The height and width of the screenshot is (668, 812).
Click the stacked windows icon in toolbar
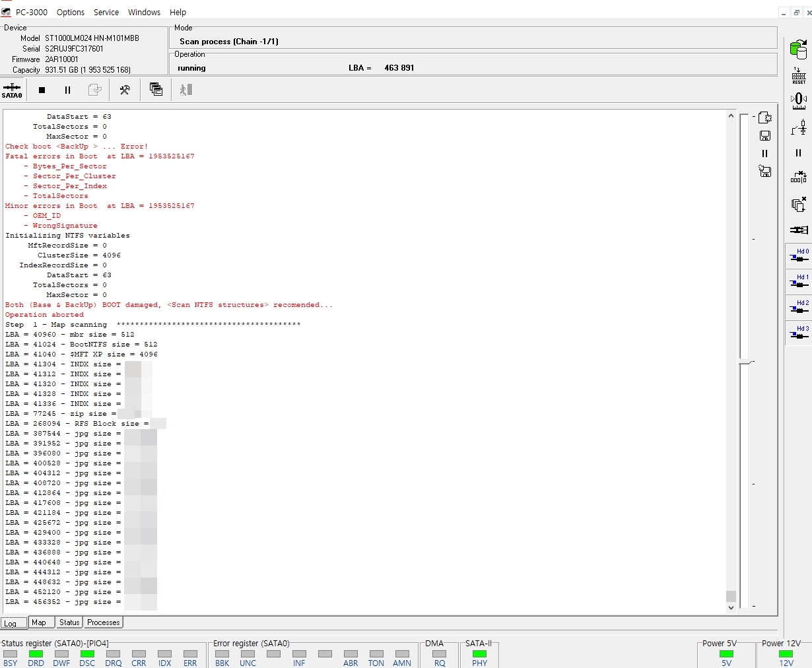[156, 90]
